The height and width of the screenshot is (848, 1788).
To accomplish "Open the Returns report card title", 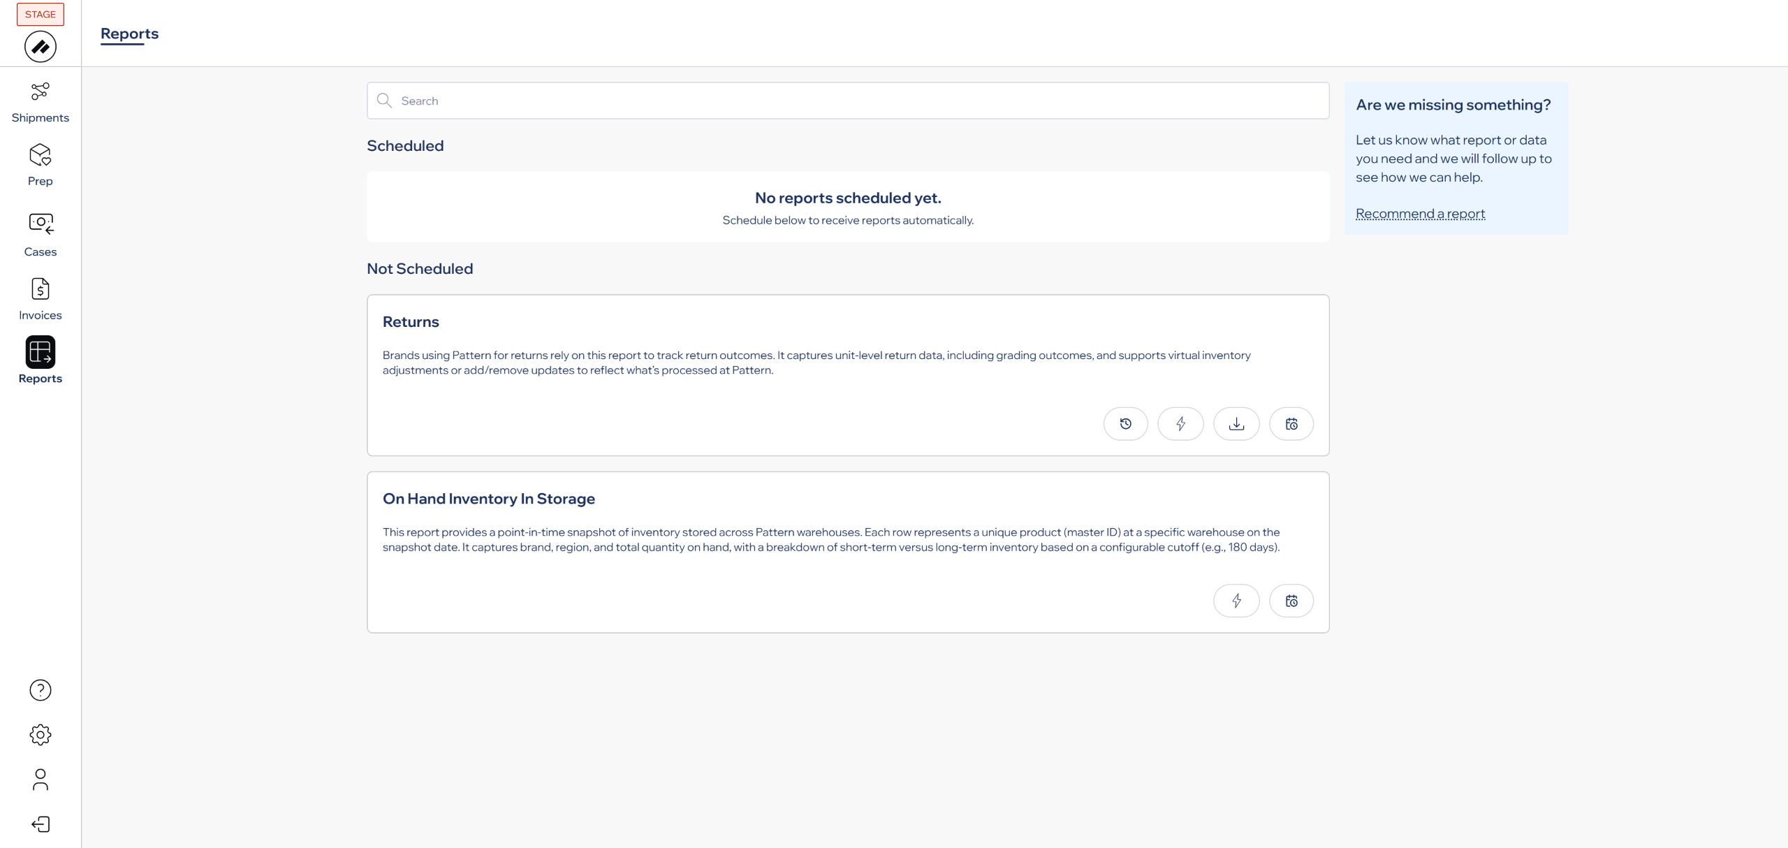I will (411, 322).
